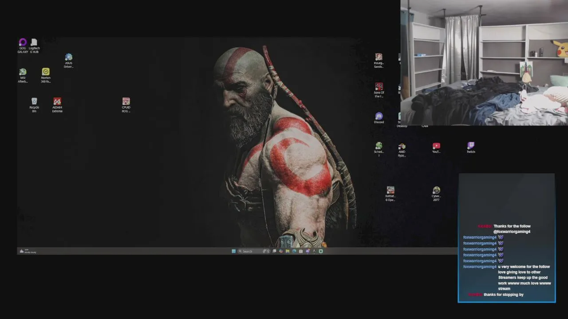Select the ASUS Driver desktop icon
Image resolution: width=568 pixels, height=319 pixels.
68,61
